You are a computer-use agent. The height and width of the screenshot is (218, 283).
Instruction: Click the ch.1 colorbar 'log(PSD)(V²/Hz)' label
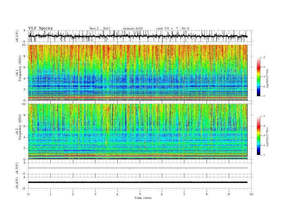point(267,78)
